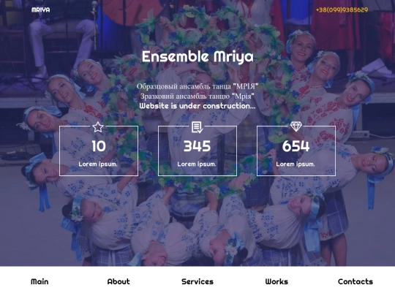Click the document checklist icon above 345
This screenshot has width=395, height=296.
point(197,127)
